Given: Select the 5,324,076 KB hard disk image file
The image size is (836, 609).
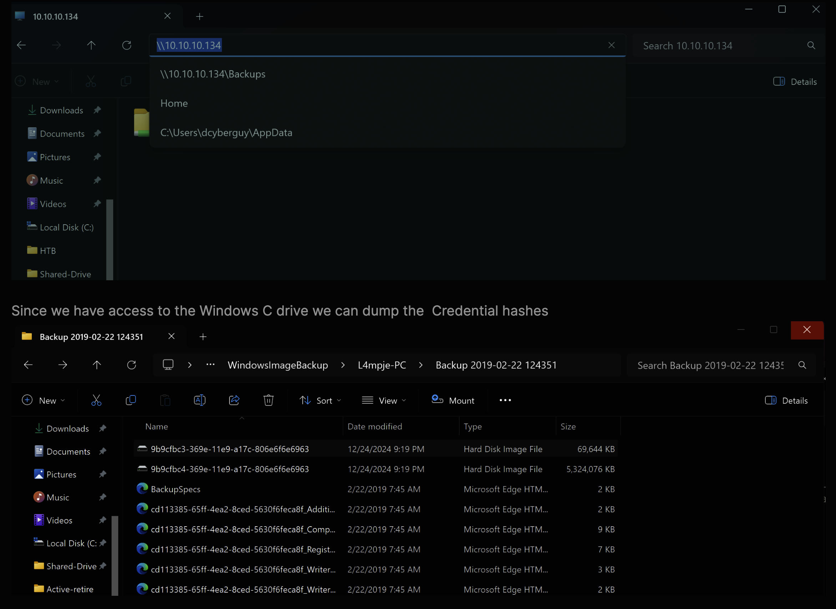Looking at the screenshot, I should coord(230,469).
